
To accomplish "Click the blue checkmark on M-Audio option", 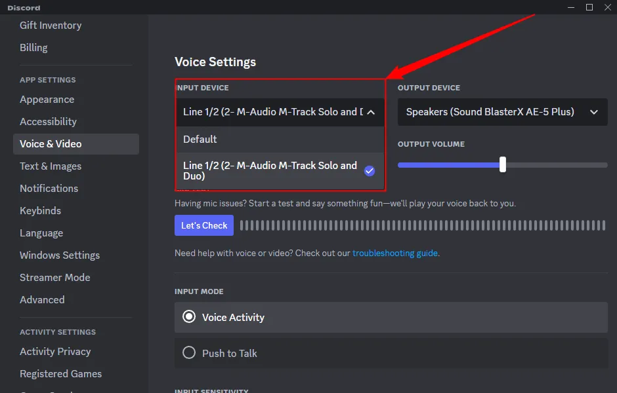I will 369,171.
